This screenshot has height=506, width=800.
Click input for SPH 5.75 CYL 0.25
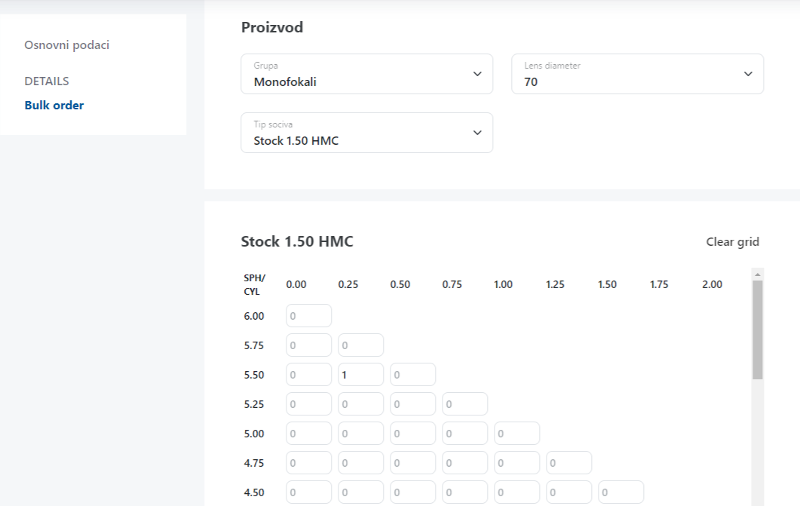(x=360, y=345)
